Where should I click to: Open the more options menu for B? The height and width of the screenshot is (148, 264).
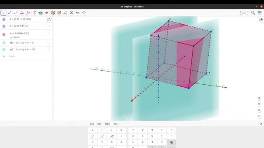coord(49,26)
